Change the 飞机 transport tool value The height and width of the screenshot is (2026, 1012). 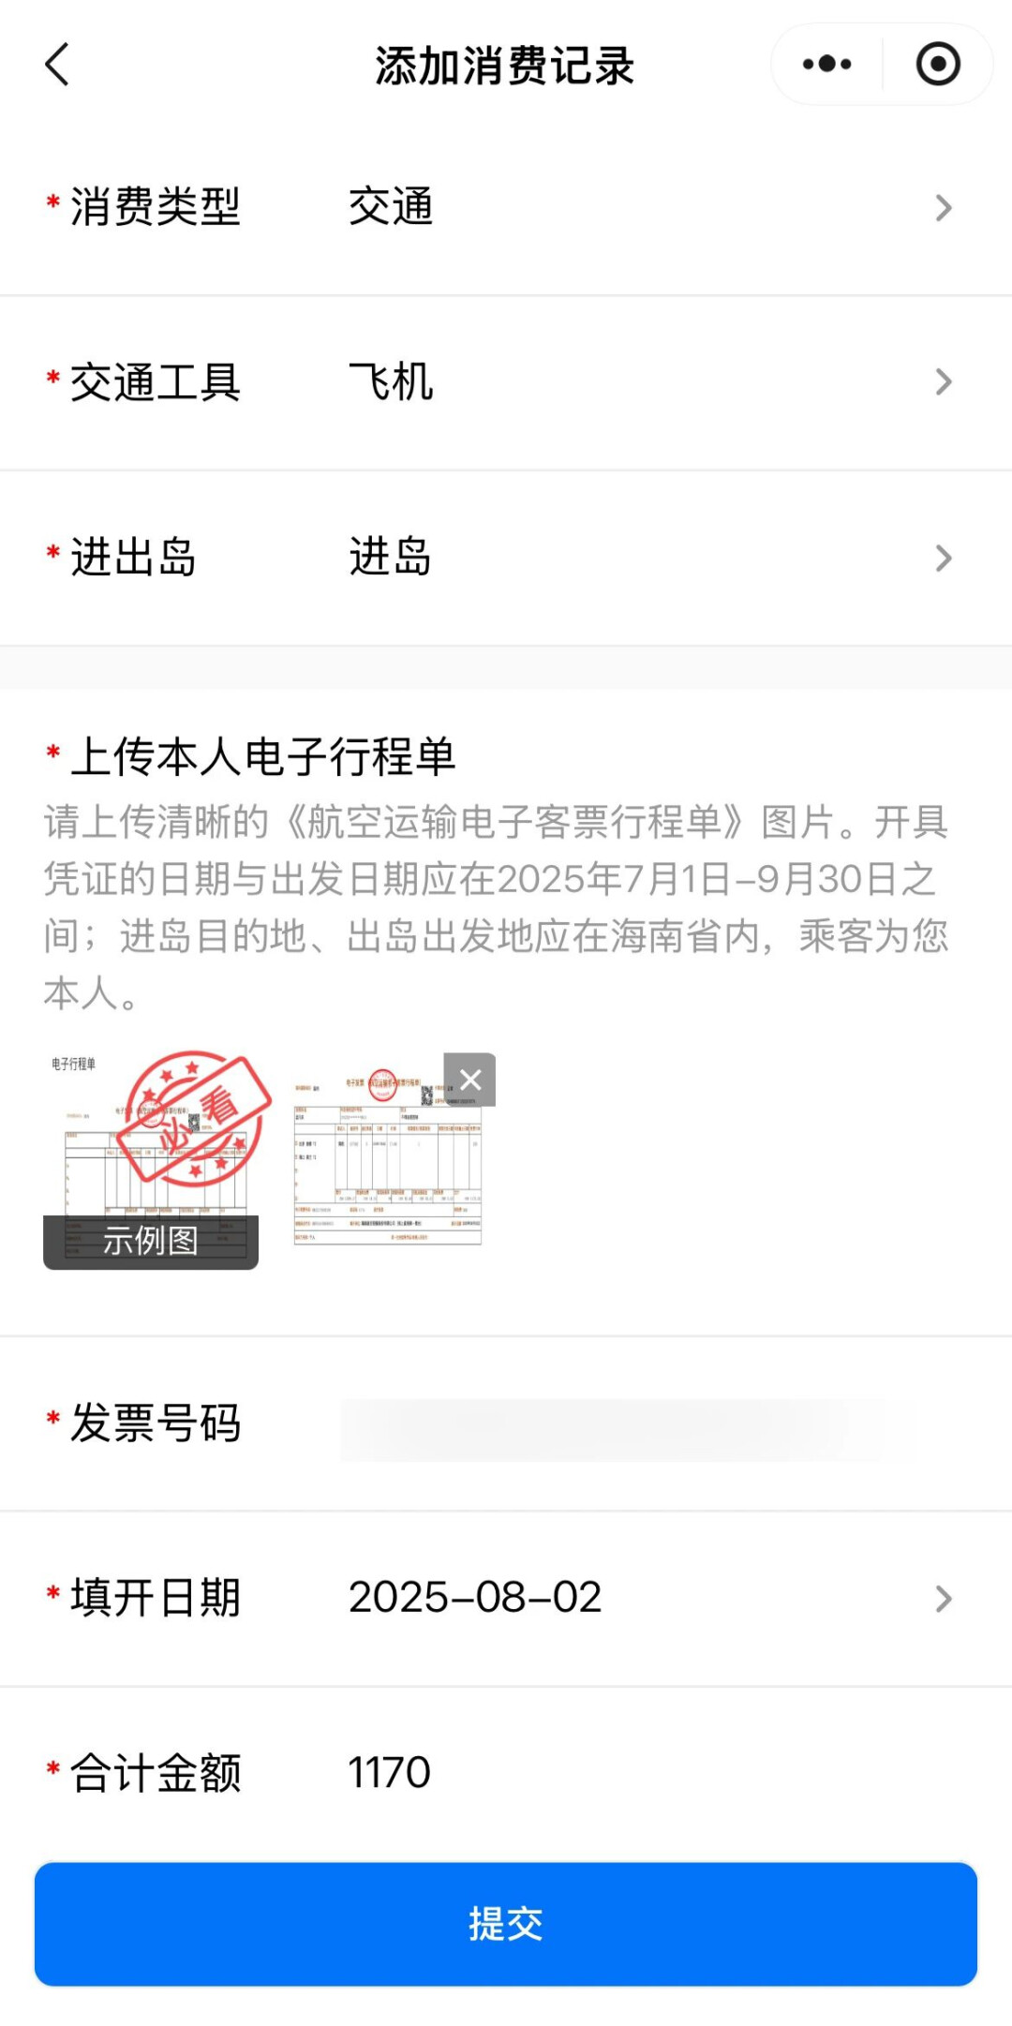point(391,382)
